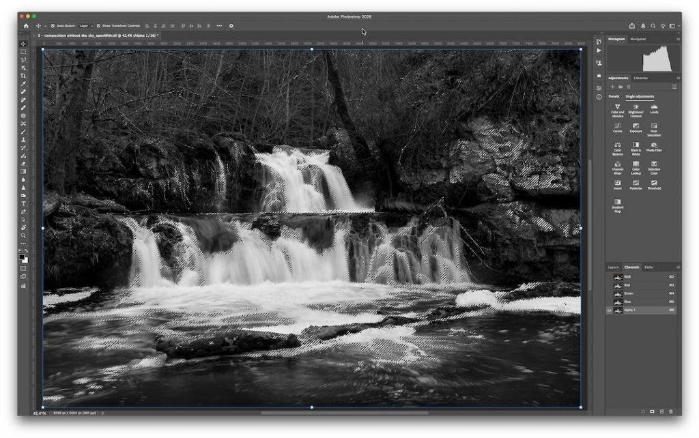Open the Auto-Select Layer dropdown

[x=85, y=26]
